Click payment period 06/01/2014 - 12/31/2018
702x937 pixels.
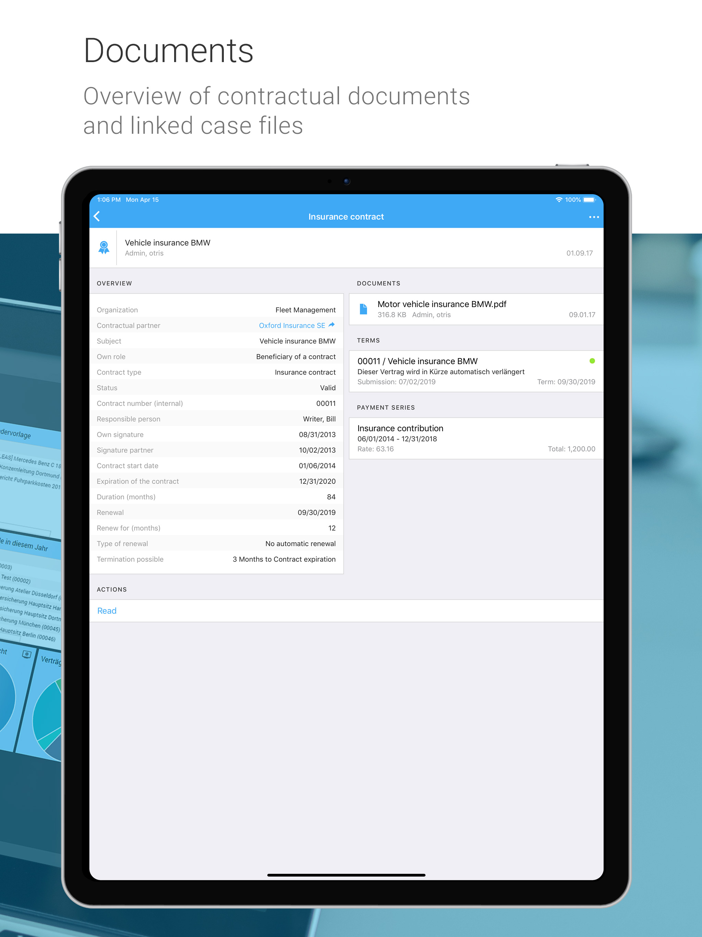397,439
